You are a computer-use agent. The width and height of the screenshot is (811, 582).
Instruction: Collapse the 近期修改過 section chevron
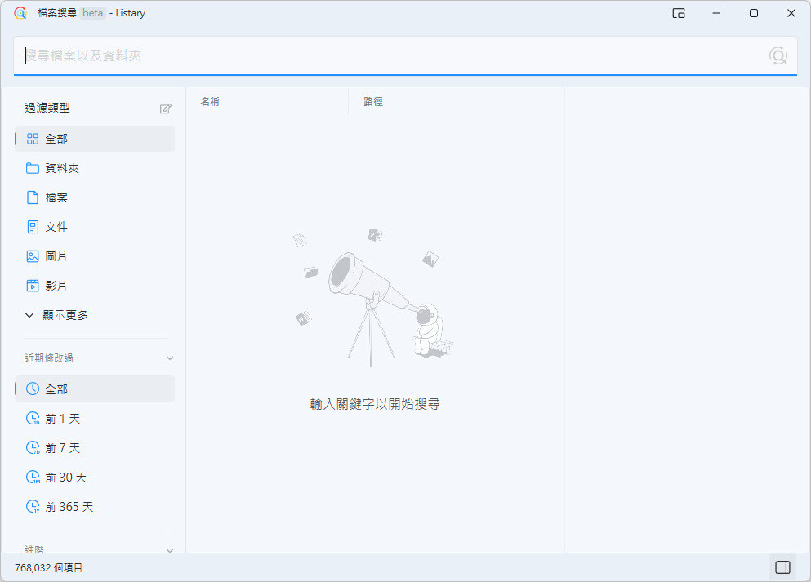click(170, 358)
